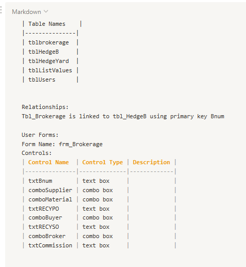Screen dimensions: 246x267
Task: Click the tblbrokerage table row
Action: (51, 42)
